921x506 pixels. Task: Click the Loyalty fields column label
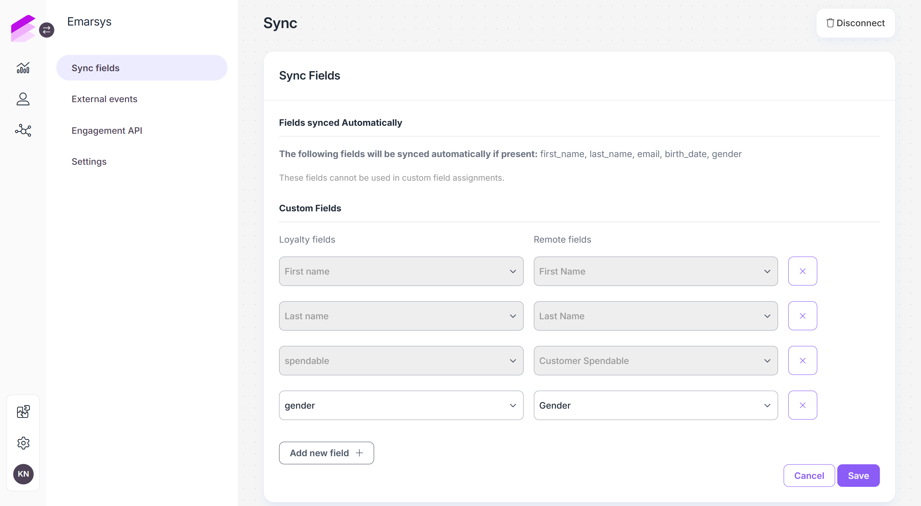coord(307,239)
